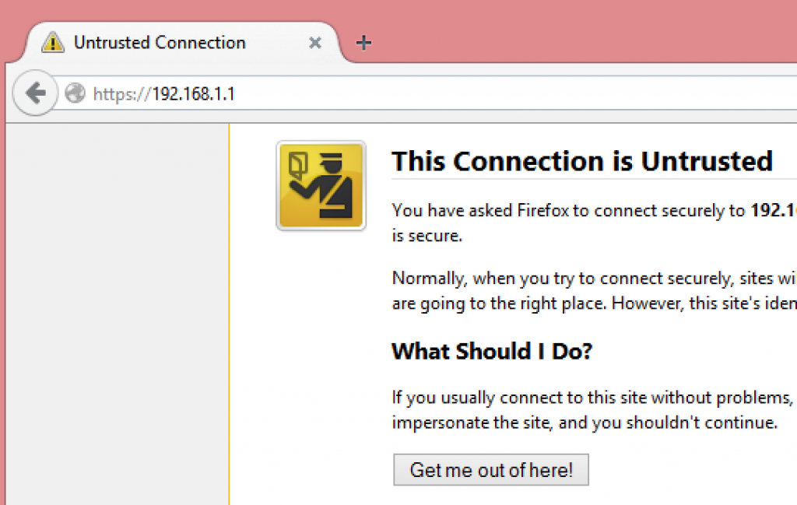Screen dimensions: 797x505
Task: Click Get me out of here! button
Action: 491,470
